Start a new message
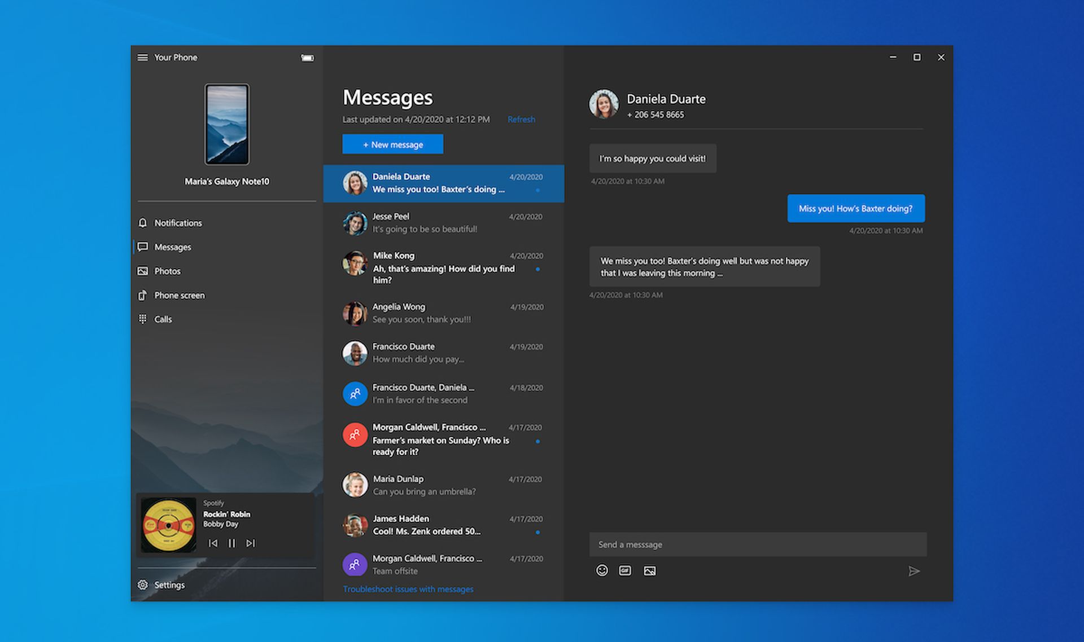The image size is (1084, 642). 392,144
